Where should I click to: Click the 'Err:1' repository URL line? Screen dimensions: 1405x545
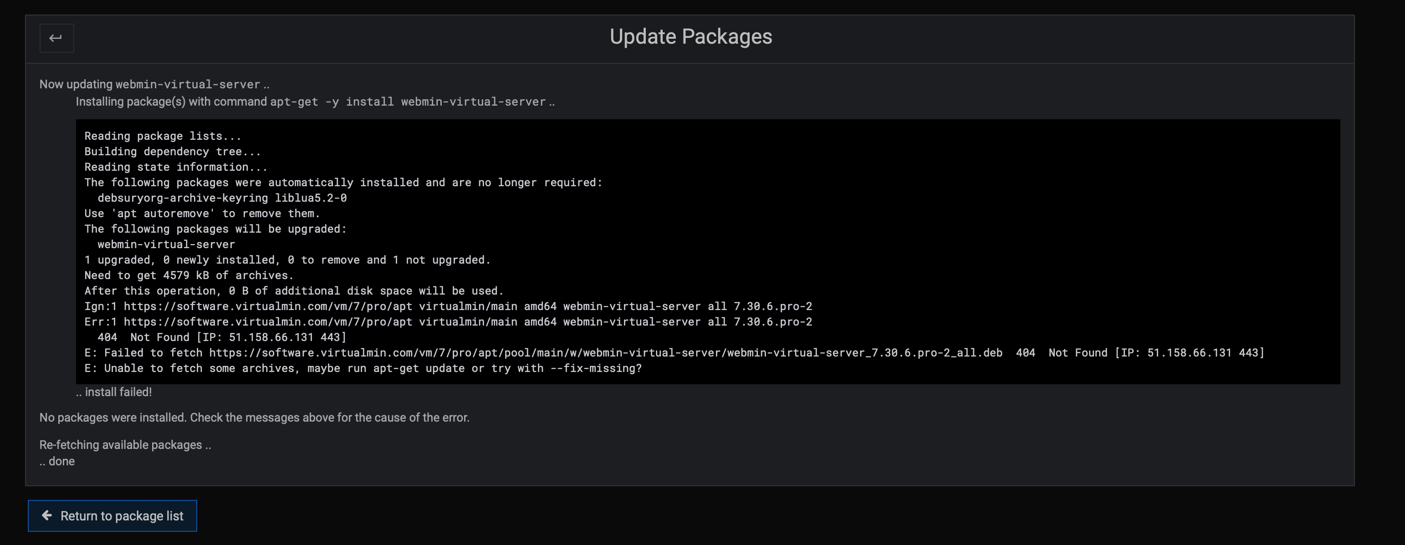point(448,322)
